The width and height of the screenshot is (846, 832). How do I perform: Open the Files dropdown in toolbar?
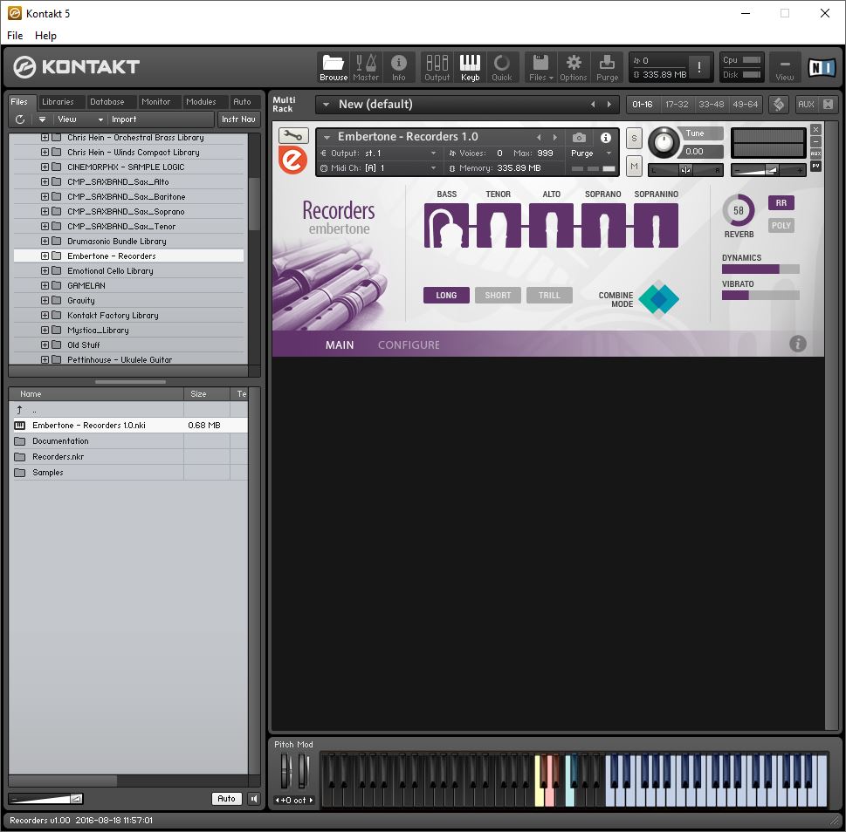540,67
